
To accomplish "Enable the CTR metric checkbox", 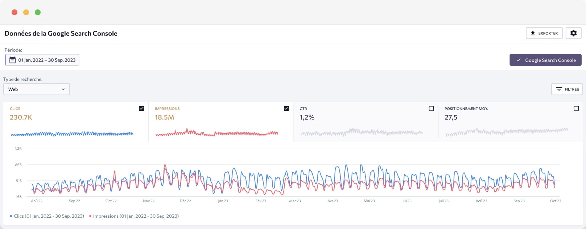I will (x=431, y=108).
